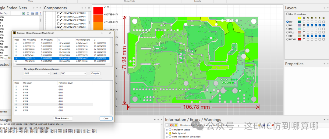329x139 pixels.
Task: Select the GND layer radio button
Action: pyautogui.click(x=288, y=36)
